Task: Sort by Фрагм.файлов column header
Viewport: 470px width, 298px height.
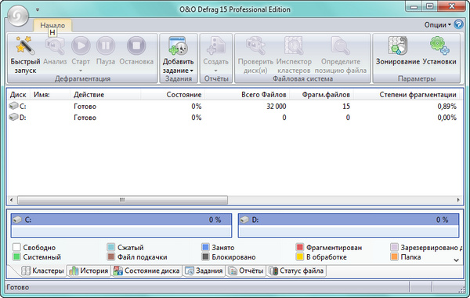Action: 321,95
